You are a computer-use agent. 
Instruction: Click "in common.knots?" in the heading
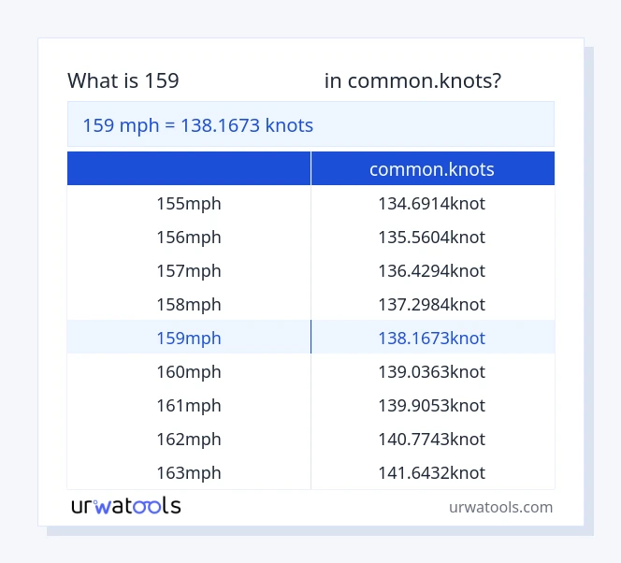412,80
